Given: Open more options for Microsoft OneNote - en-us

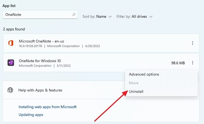Looking at the screenshot, I should click(193, 43).
